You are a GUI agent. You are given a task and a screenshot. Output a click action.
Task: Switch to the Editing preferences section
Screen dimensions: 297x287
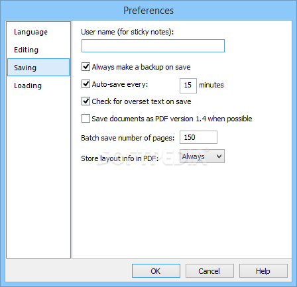point(38,50)
